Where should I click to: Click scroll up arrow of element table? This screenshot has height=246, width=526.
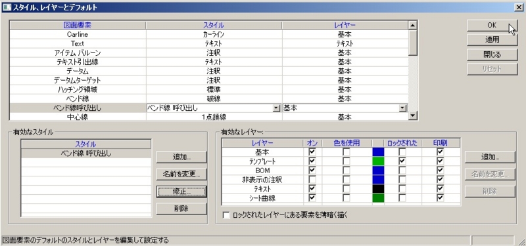pos(413,25)
